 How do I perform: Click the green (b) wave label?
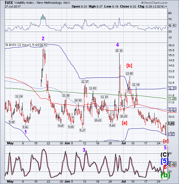(165, 174)
